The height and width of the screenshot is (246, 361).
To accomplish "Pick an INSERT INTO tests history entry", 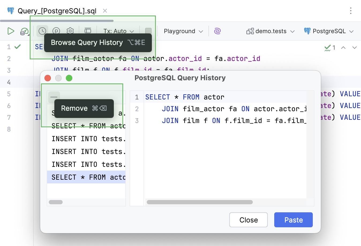I will pyautogui.click(x=86, y=151).
